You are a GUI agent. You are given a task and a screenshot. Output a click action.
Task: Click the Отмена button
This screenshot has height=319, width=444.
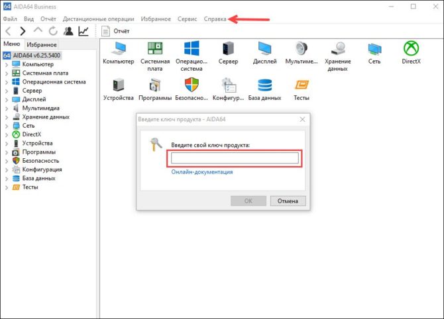288,201
